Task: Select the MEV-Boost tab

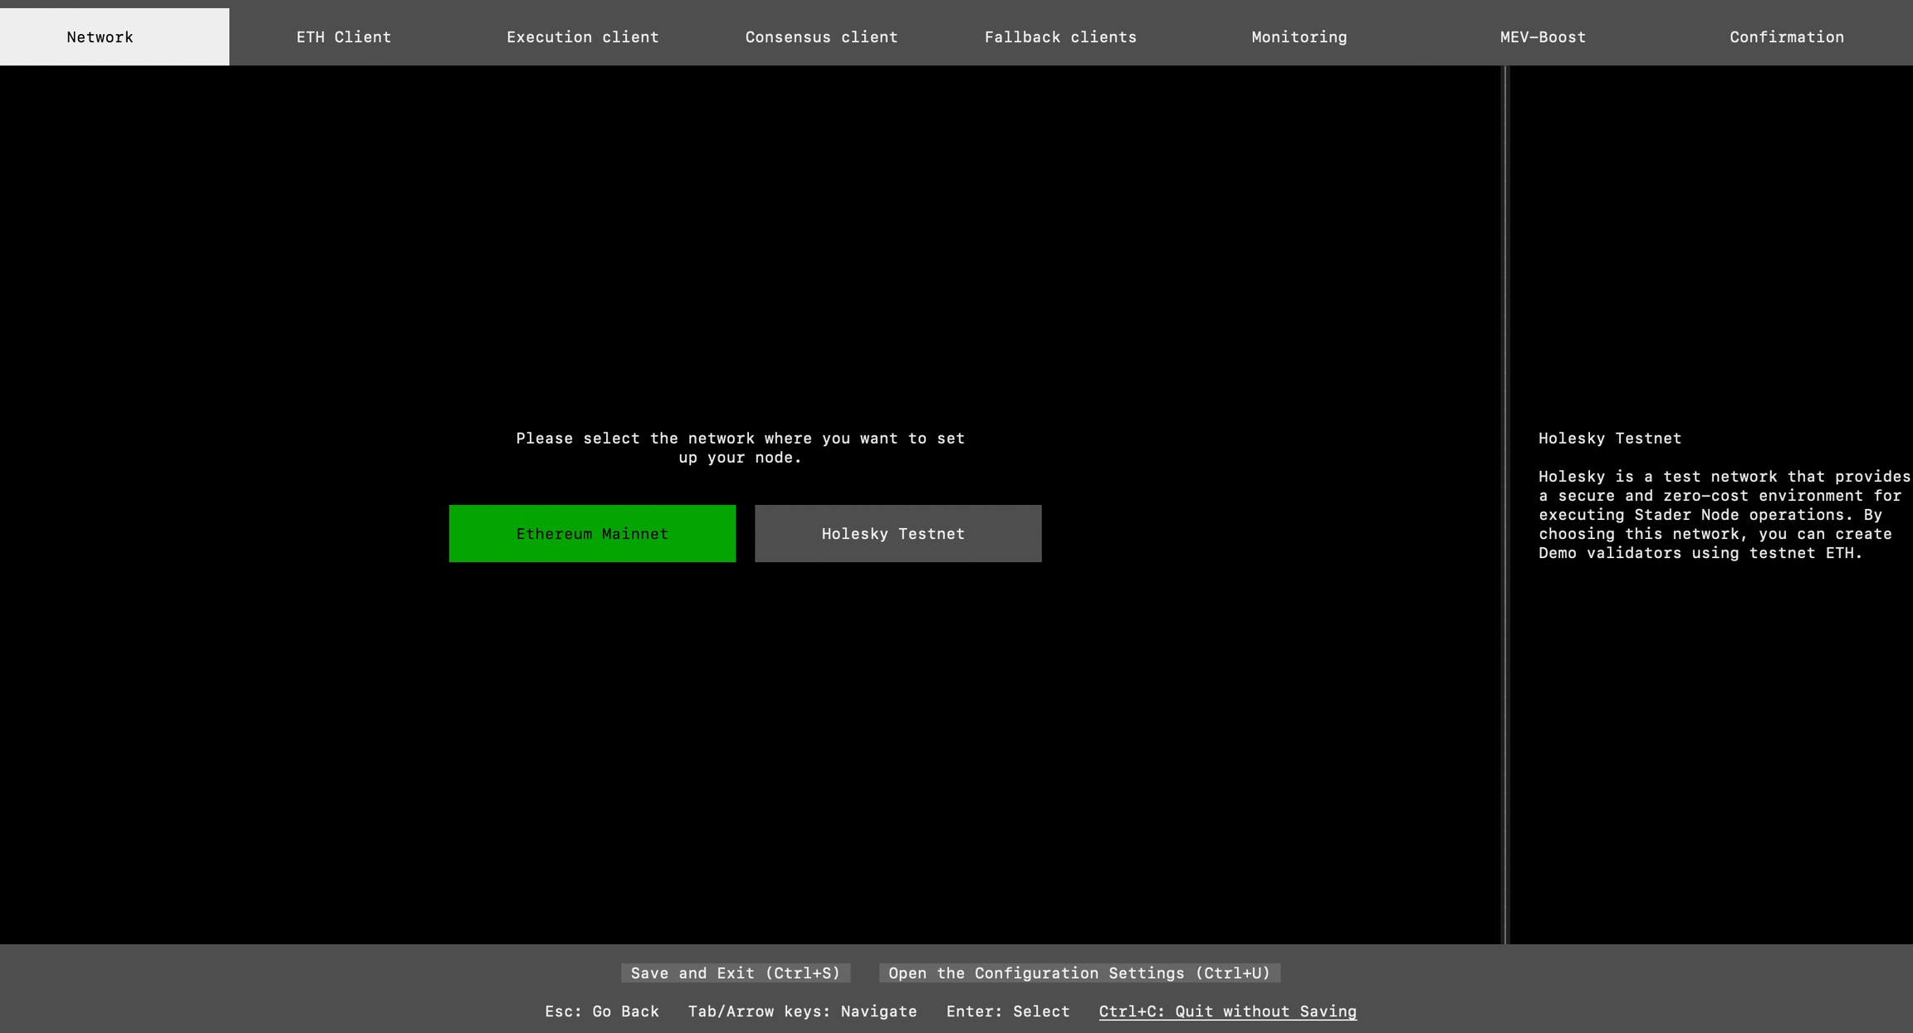Action: coord(1543,37)
